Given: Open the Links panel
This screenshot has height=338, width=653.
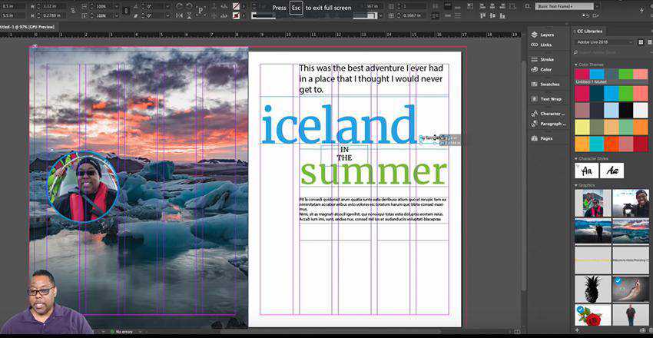Looking at the screenshot, I should tap(545, 45).
